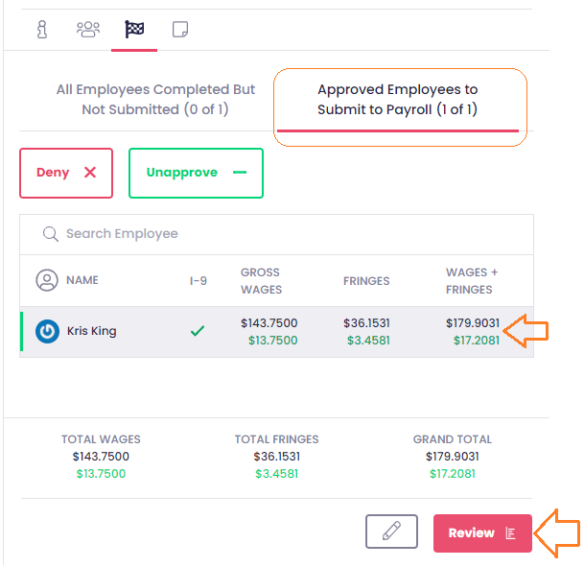Click Kris King's blue avatar icon
The height and width of the screenshot is (567, 584).
pyautogui.click(x=47, y=332)
